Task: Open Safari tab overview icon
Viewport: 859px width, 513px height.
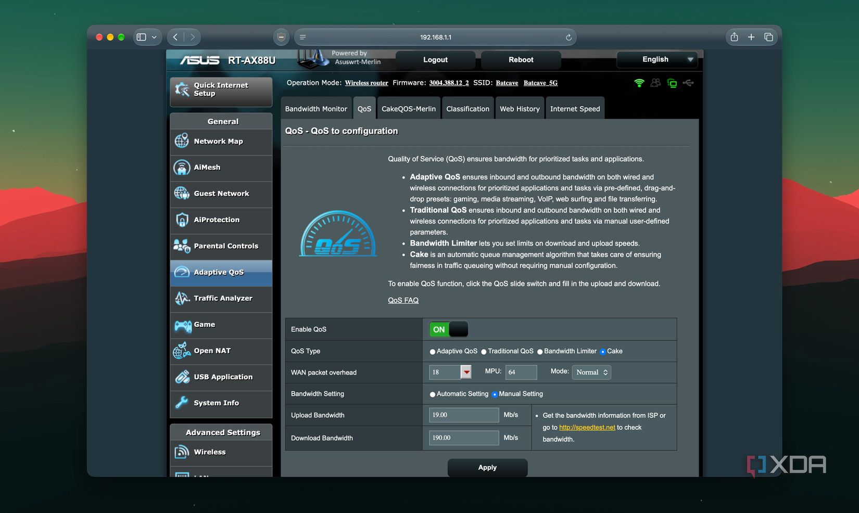Action: [x=768, y=37]
